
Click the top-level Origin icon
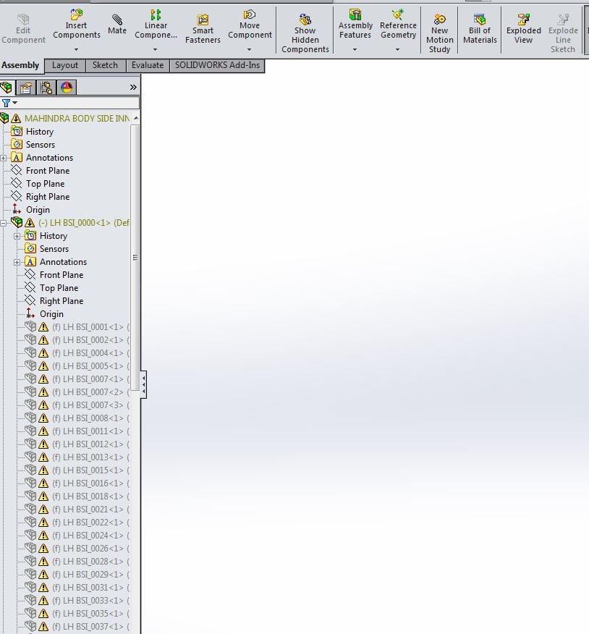(16, 209)
